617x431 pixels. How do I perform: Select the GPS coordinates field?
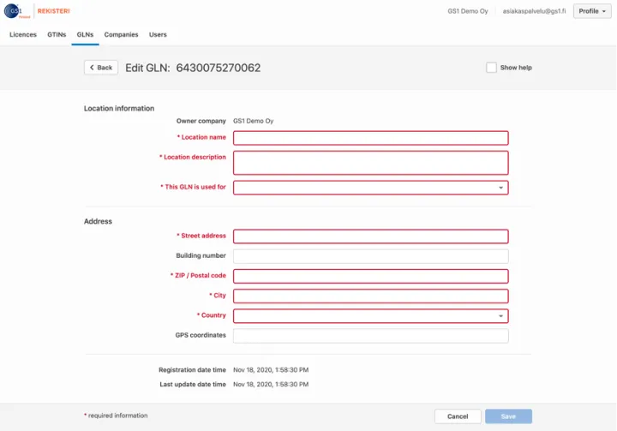pyautogui.click(x=370, y=336)
